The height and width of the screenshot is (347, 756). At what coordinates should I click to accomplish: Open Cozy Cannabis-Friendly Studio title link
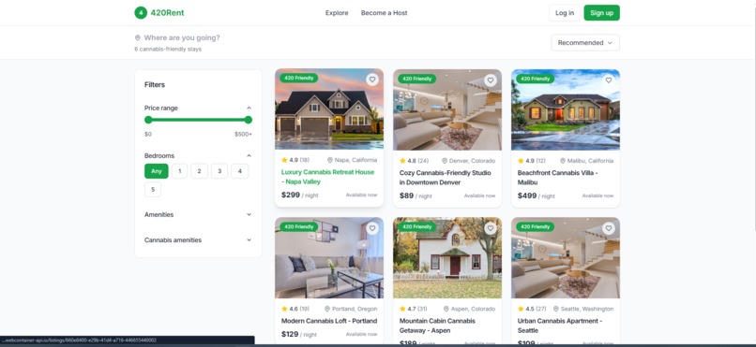click(x=445, y=178)
